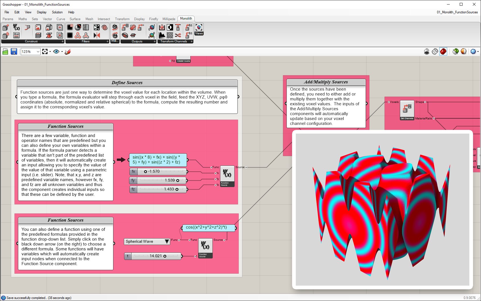Click the solid black square filter icon
481x301 pixels.
tap(70, 36)
